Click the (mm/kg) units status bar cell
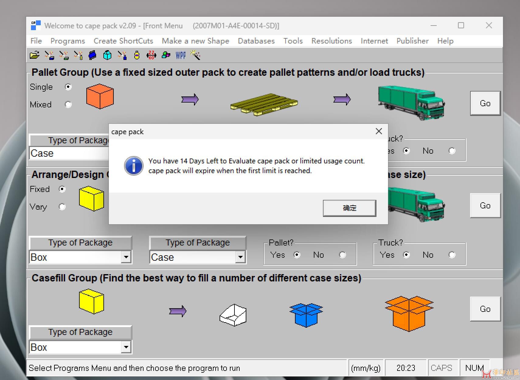520x380 pixels. coord(366,368)
